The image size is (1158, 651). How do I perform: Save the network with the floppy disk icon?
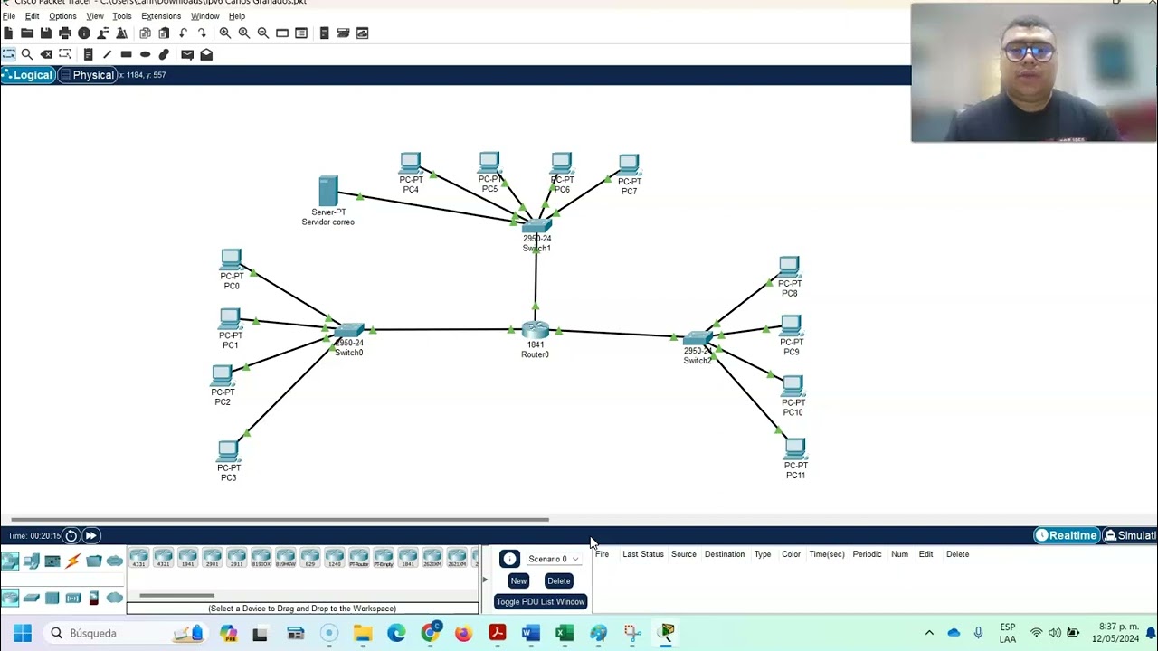pyautogui.click(x=46, y=33)
